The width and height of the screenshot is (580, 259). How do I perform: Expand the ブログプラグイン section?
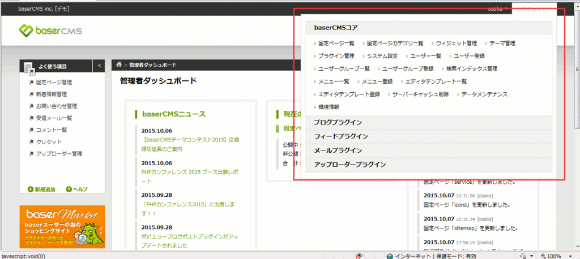(x=429, y=122)
